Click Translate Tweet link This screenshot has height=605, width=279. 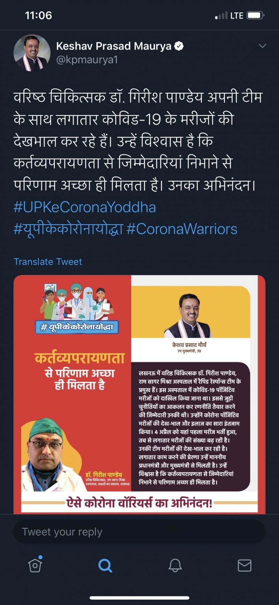click(x=48, y=261)
